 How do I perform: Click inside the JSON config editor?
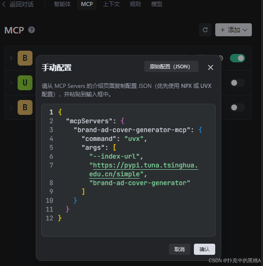128,170
